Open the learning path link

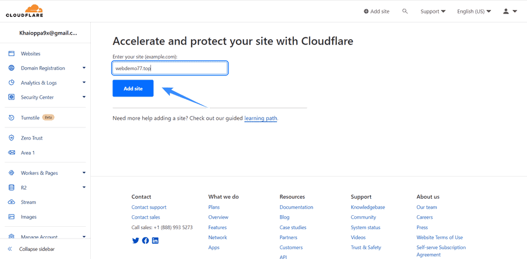pos(261,119)
